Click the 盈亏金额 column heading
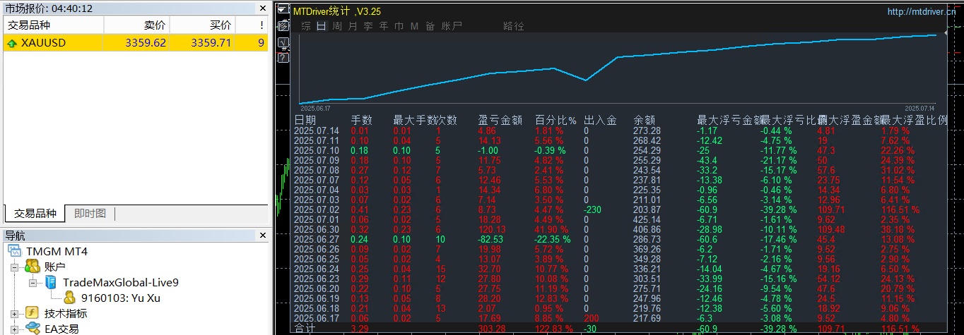This screenshot has width=964, height=335. [x=500, y=120]
